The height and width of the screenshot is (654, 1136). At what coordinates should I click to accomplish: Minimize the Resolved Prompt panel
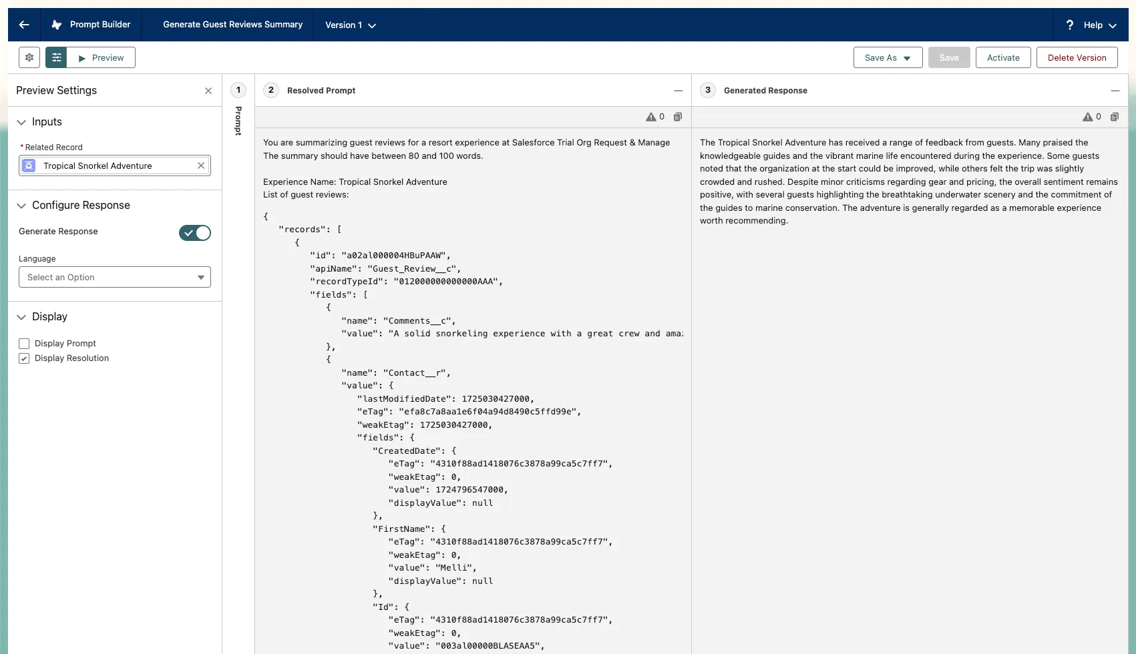(x=679, y=91)
